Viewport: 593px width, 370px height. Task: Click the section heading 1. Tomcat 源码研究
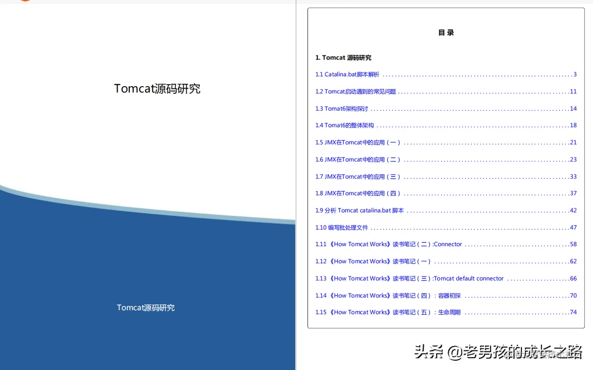pos(343,58)
